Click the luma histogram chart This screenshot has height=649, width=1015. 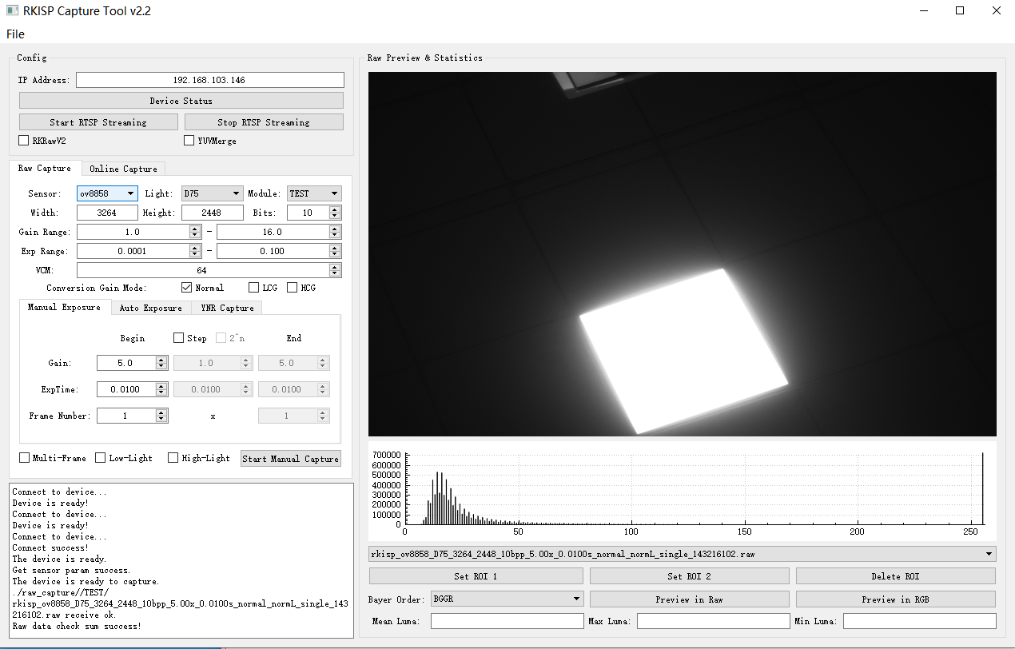click(x=683, y=492)
